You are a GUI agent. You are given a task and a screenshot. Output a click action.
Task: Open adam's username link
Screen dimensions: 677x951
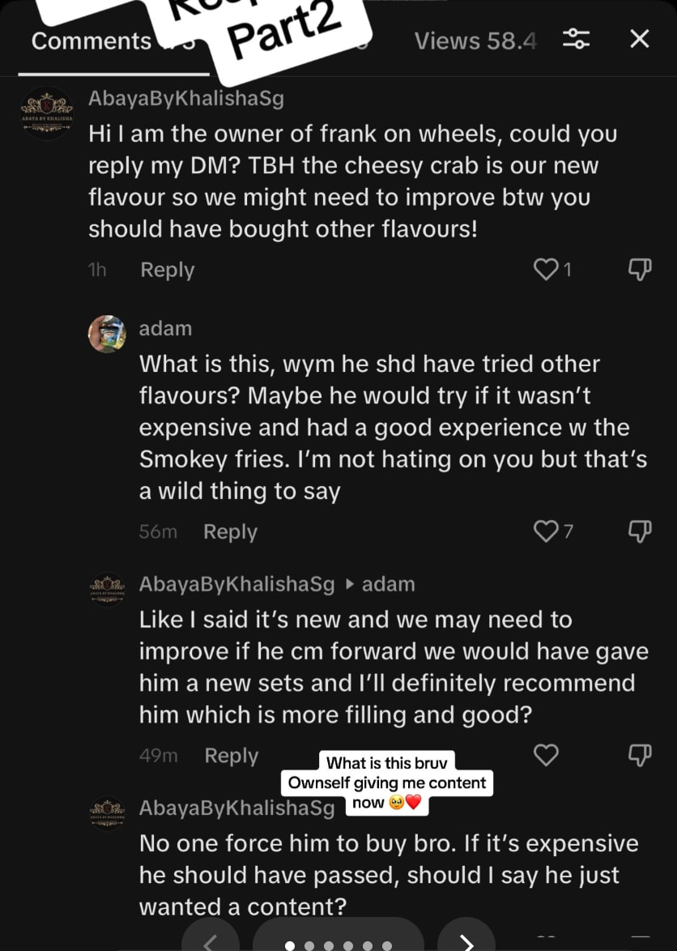(165, 328)
